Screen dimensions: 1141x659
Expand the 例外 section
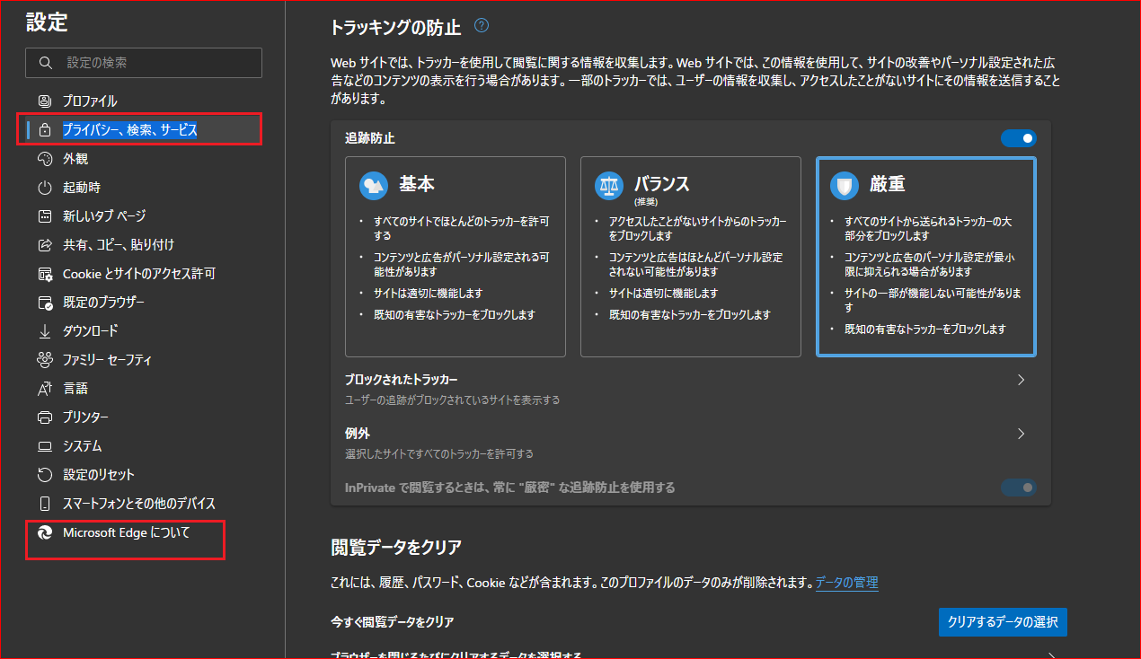(x=1020, y=434)
